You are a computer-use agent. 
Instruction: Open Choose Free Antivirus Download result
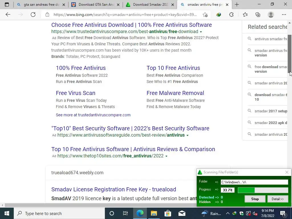pyautogui.click(x=131, y=25)
